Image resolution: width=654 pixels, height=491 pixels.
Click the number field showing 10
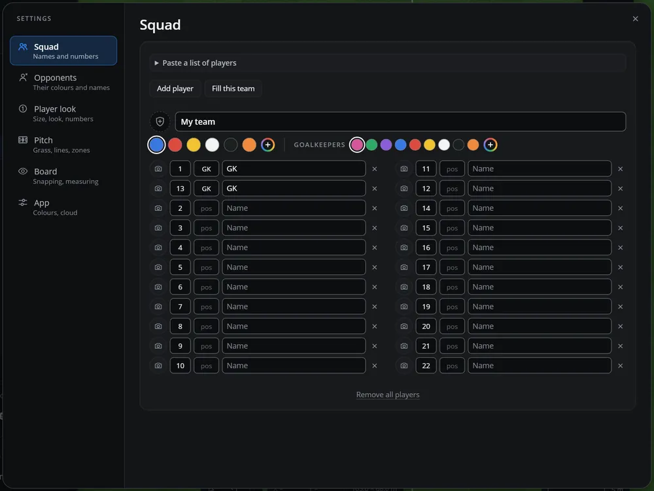[x=181, y=365]
